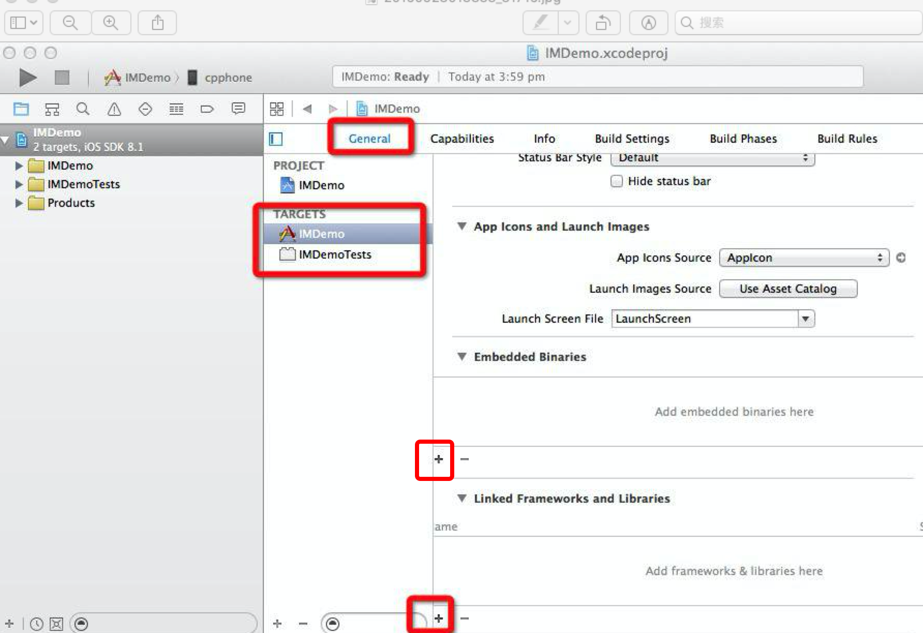The width and height of the screenshot is (923, 633).
Task: Focus the navigator filter field
Action: (x=163, y=624)
